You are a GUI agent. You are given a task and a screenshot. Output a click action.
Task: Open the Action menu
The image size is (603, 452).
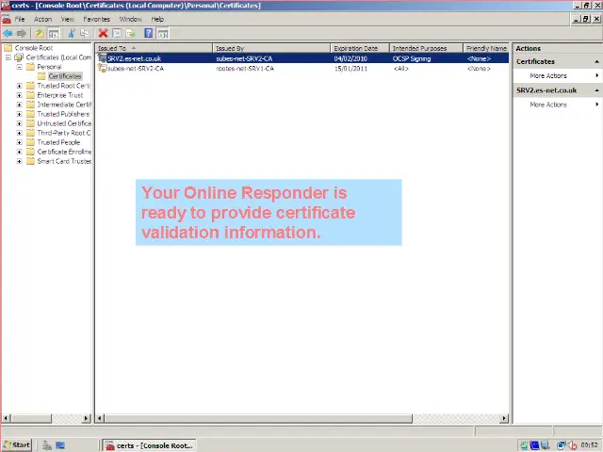point(42,19)
